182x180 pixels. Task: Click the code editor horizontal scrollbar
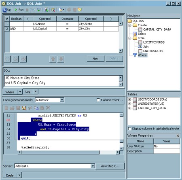point(60,152)
